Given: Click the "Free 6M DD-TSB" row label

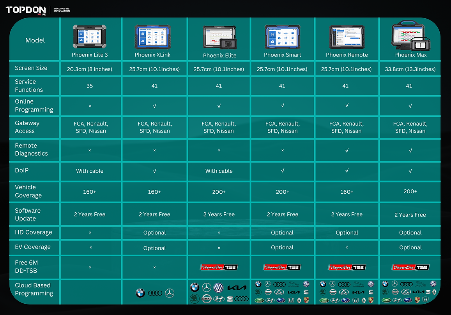Looking at the screenshot, I should (x=26, y=267).
